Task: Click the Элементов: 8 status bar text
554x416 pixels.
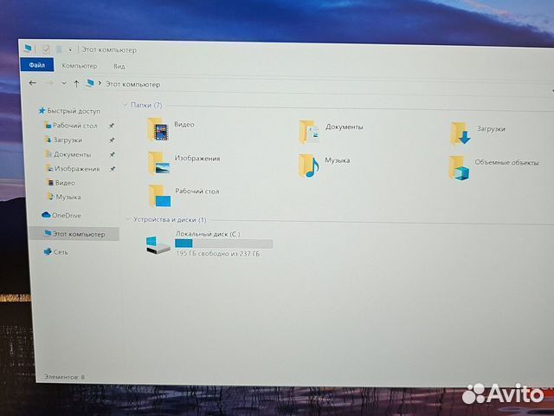Action: [x=64, y=377]
